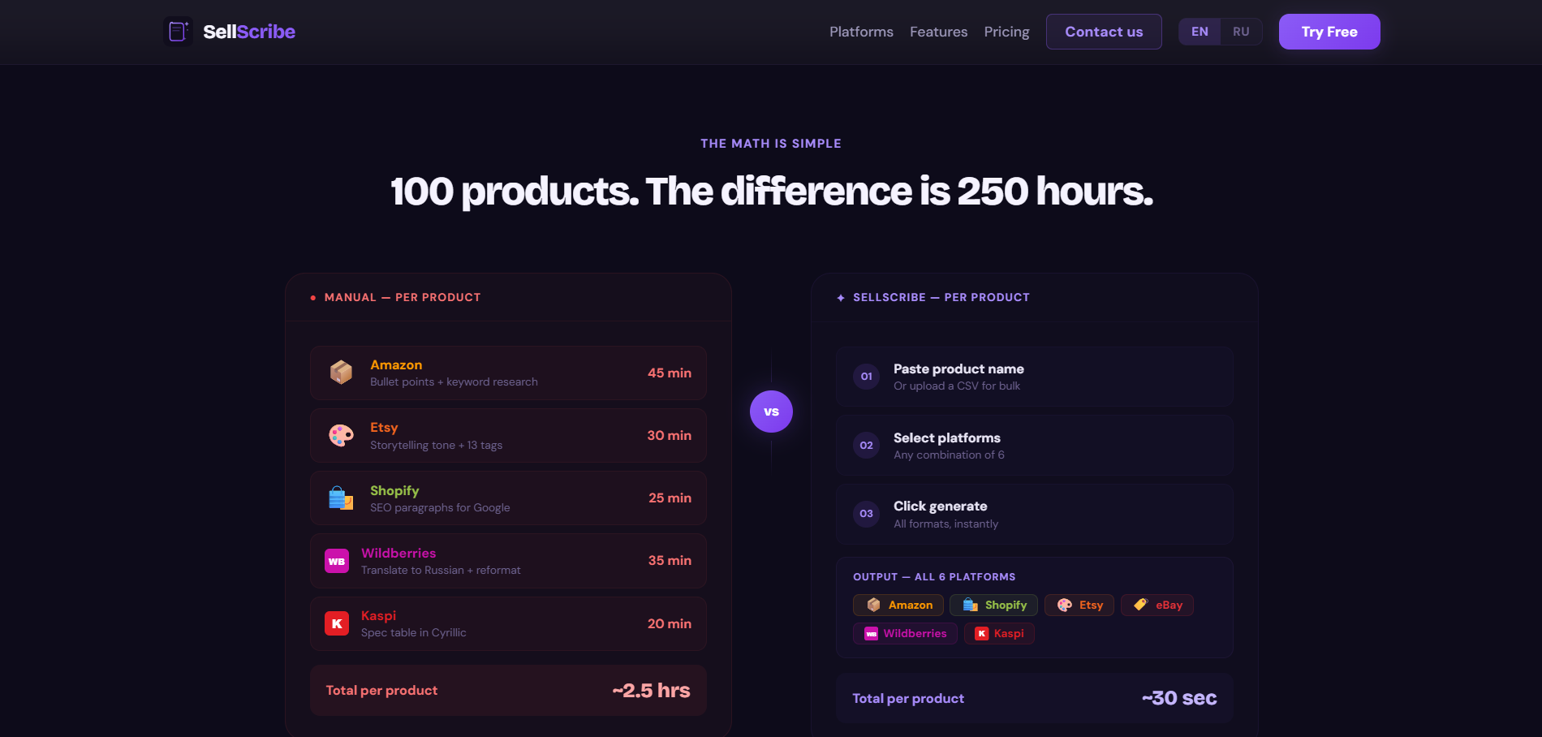
Task: Click the step 01 number badge
Action: click(x=867, y=377)
